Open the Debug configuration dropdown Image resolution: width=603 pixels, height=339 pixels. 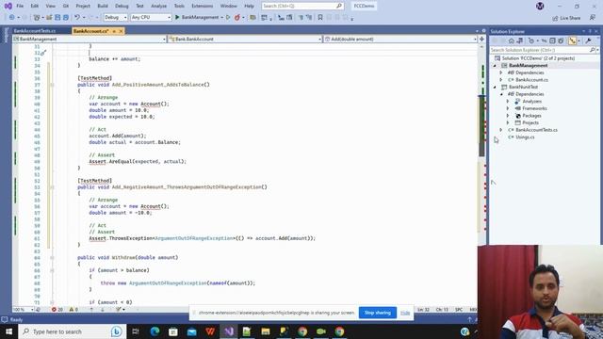(115, 17)
